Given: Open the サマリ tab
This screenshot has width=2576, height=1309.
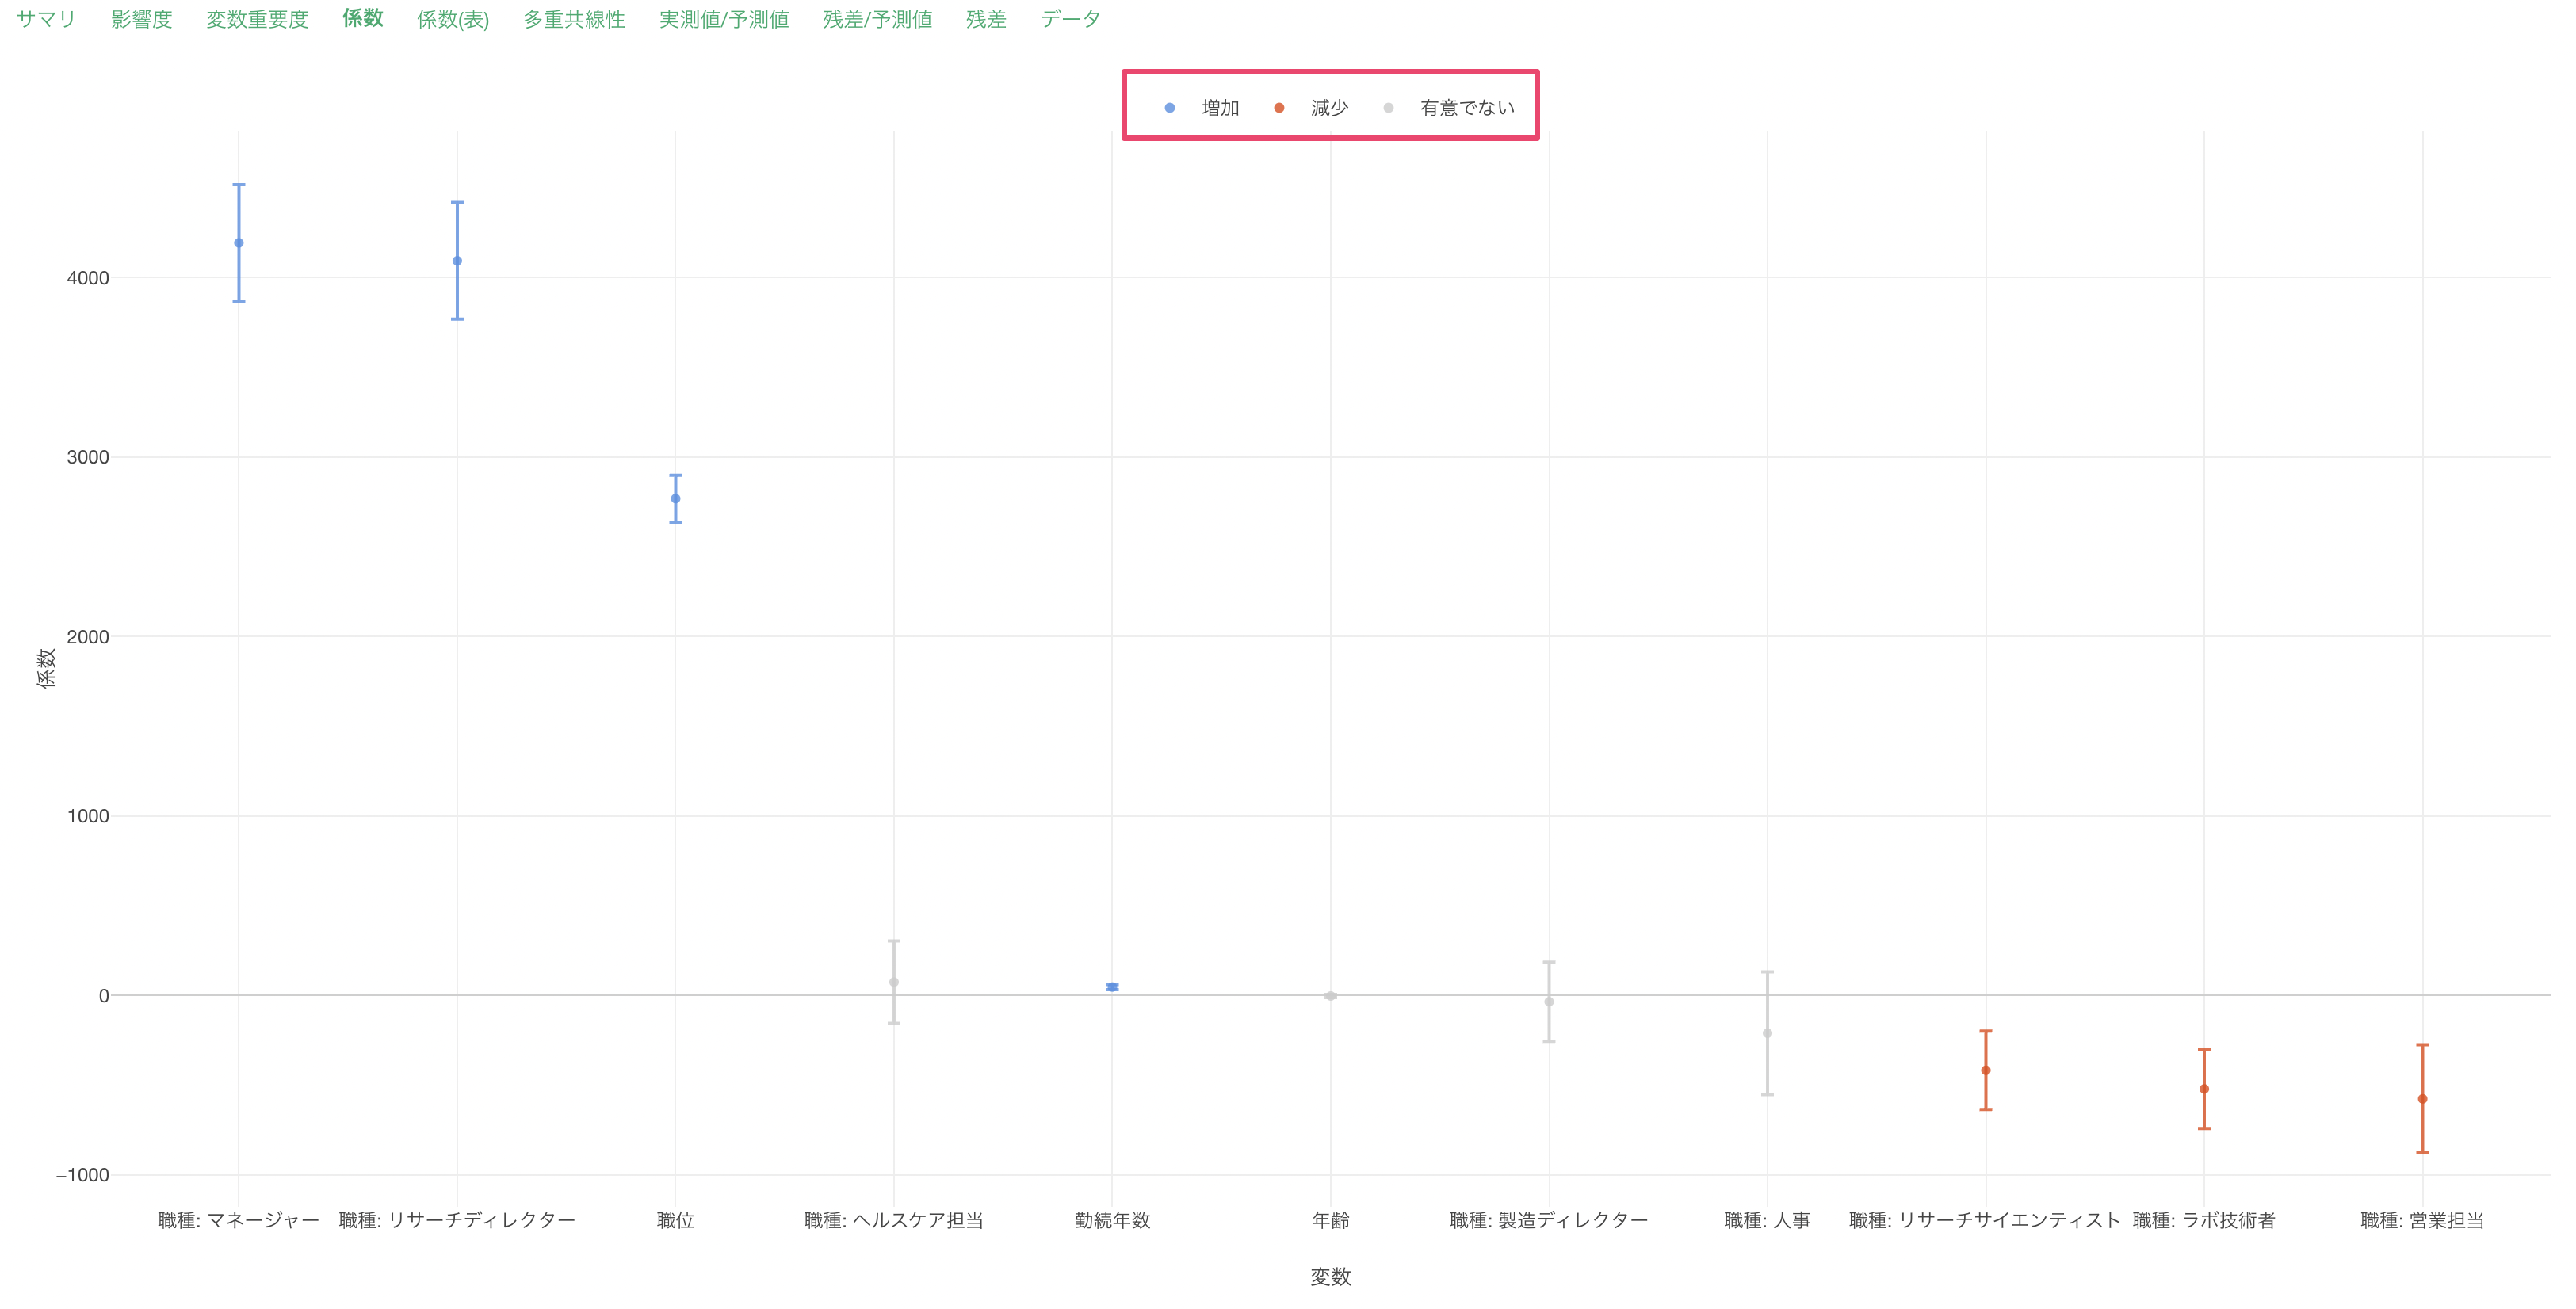Looking at the screenshot, I should tap(47, 19).
